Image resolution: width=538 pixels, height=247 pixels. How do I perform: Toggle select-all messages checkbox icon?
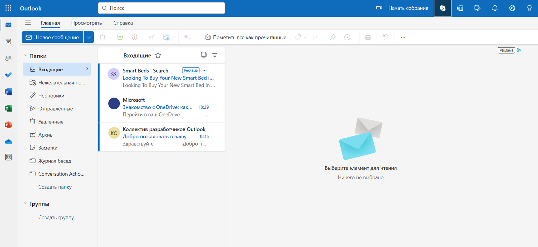(204, 55)
